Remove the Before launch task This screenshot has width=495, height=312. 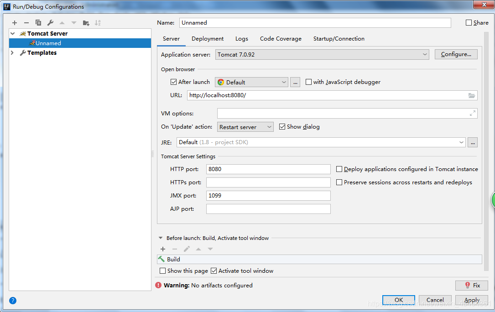click(175, 249)
